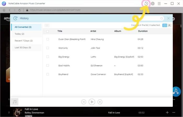Check the Womxnly row checkbox

pos(48,48)
